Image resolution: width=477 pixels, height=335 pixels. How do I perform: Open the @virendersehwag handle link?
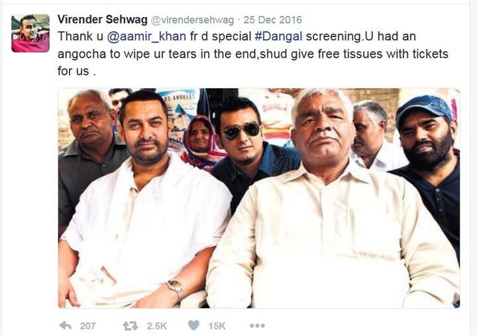click(x=192, y=20)
